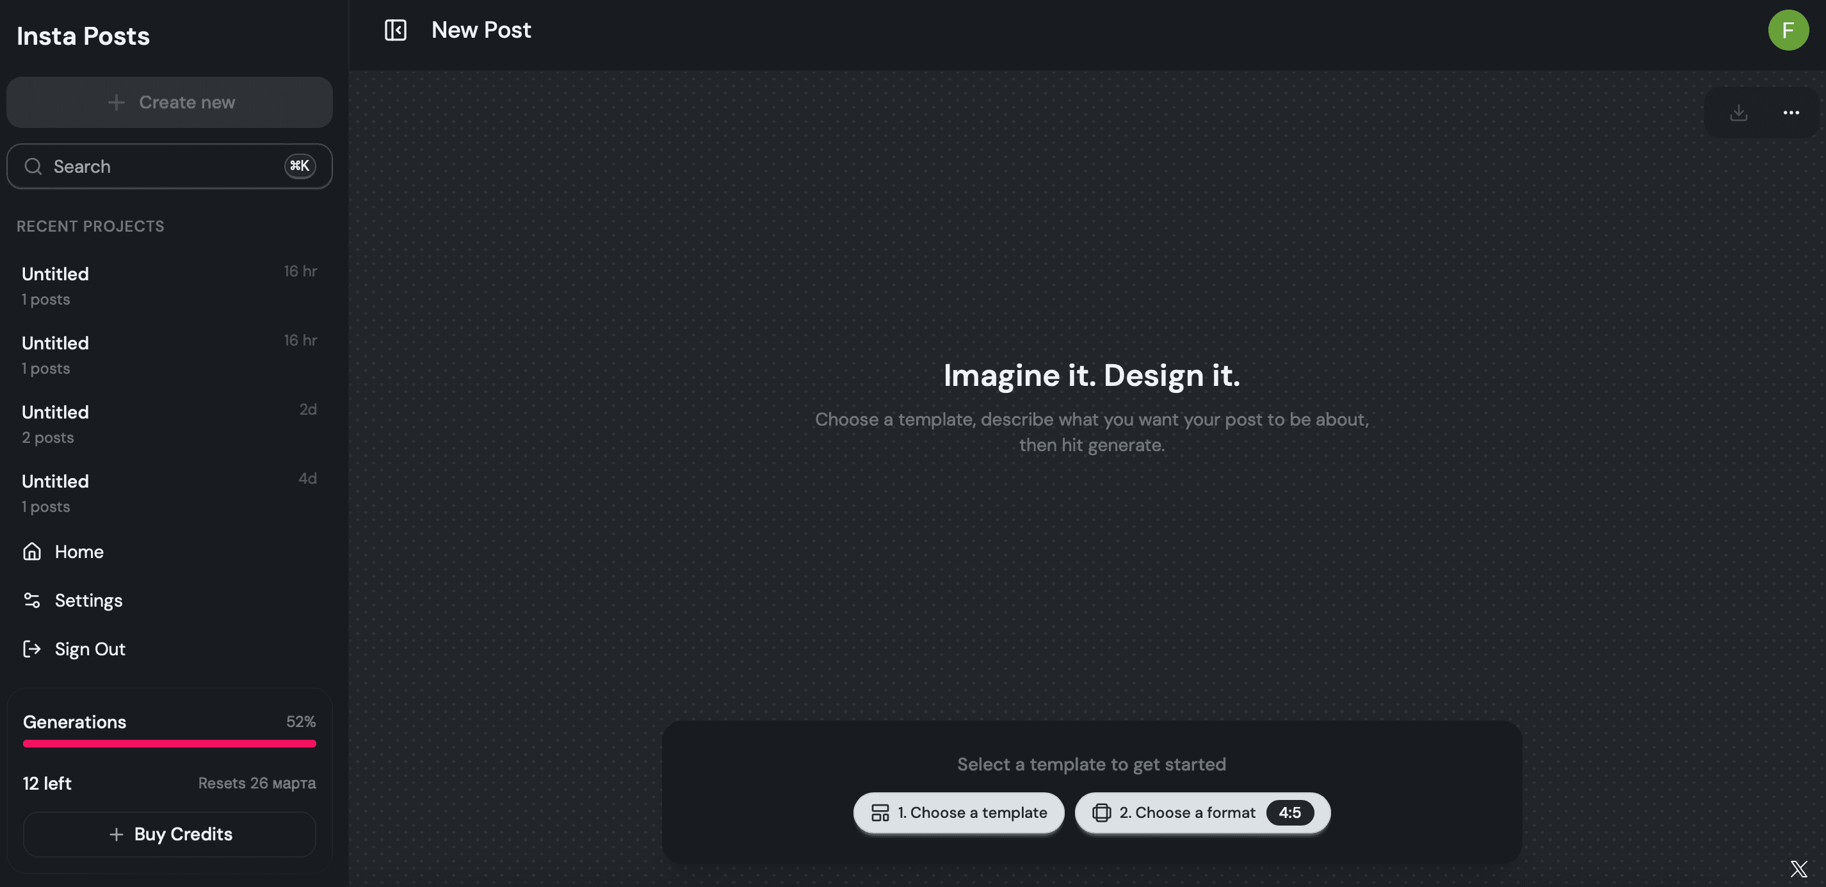Click the search magnifier icon

point(33,166)
